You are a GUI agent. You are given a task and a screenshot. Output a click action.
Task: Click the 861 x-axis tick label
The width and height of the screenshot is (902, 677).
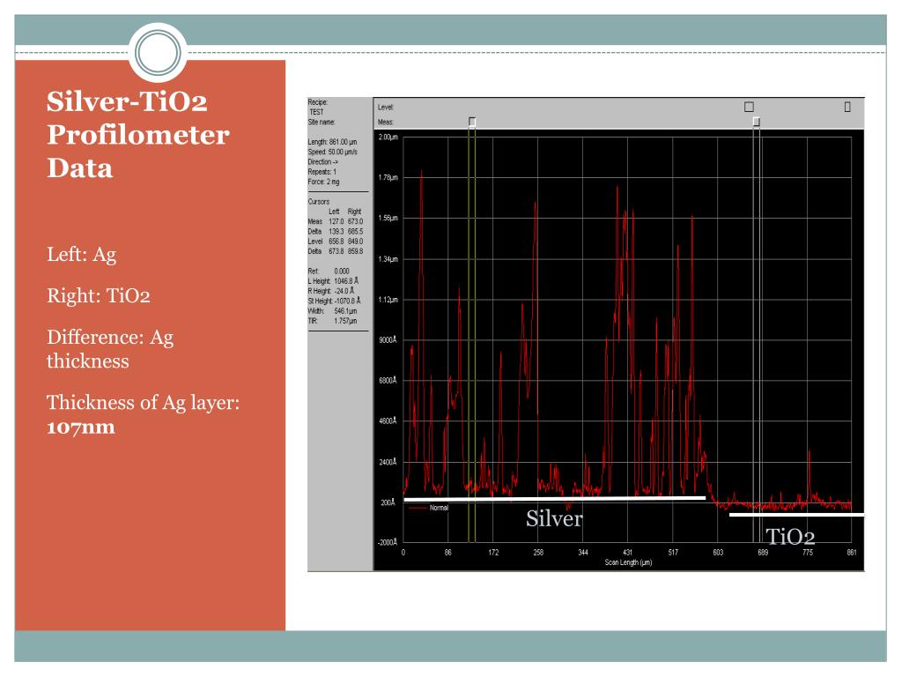click(852, 553)
